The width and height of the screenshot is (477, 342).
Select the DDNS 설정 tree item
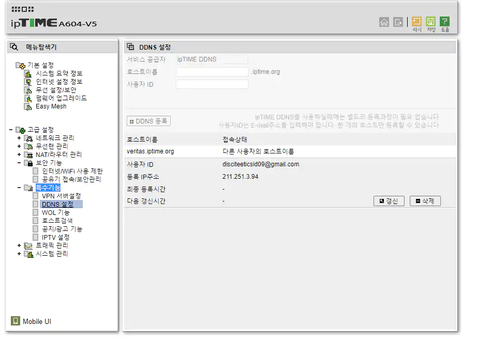pos(57,204)
